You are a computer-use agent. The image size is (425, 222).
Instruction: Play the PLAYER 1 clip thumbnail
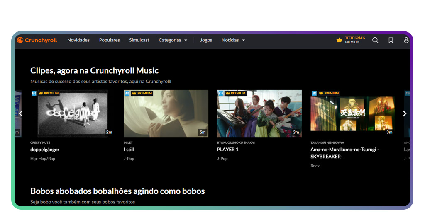(x=259, y=113)
